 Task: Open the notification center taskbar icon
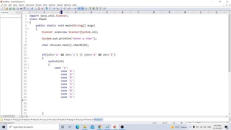tap(226, 127)
